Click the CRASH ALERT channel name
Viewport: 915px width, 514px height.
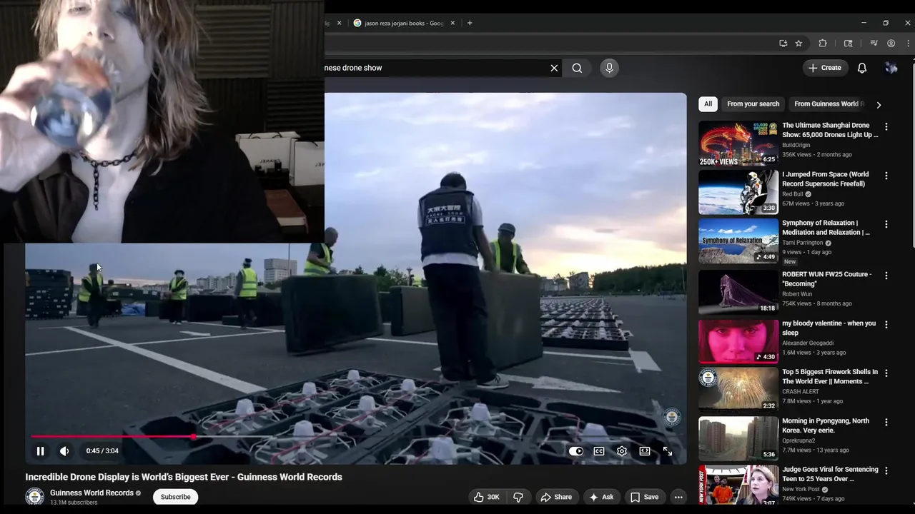[x=801, y=391]
